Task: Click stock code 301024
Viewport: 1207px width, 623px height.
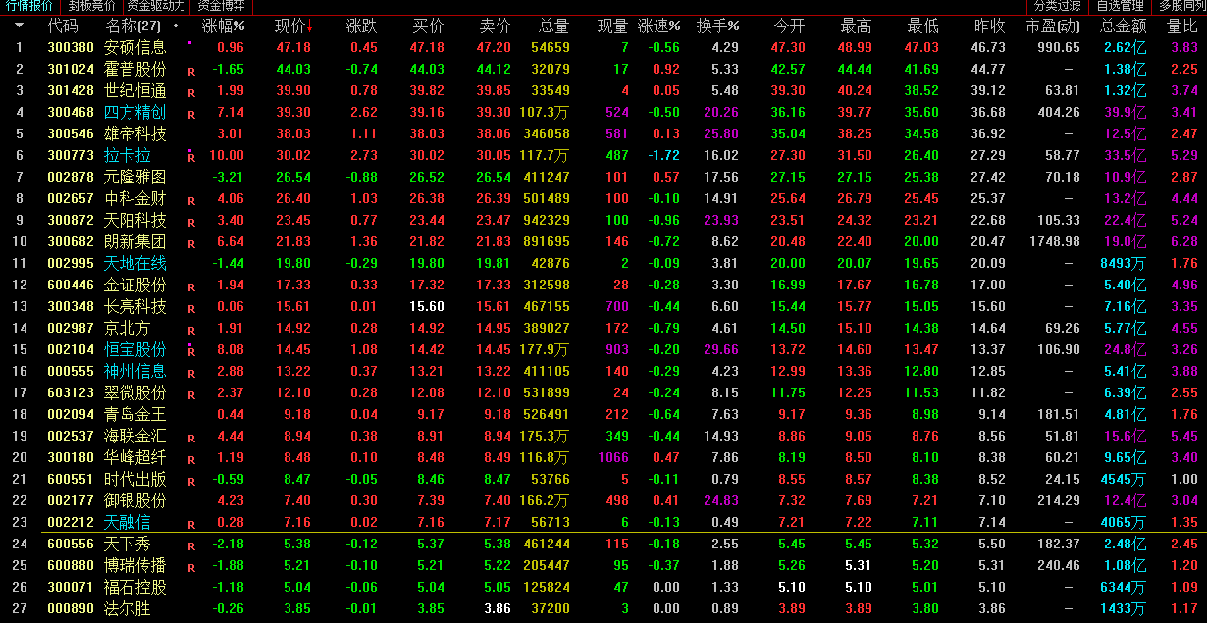Action: 71,69
